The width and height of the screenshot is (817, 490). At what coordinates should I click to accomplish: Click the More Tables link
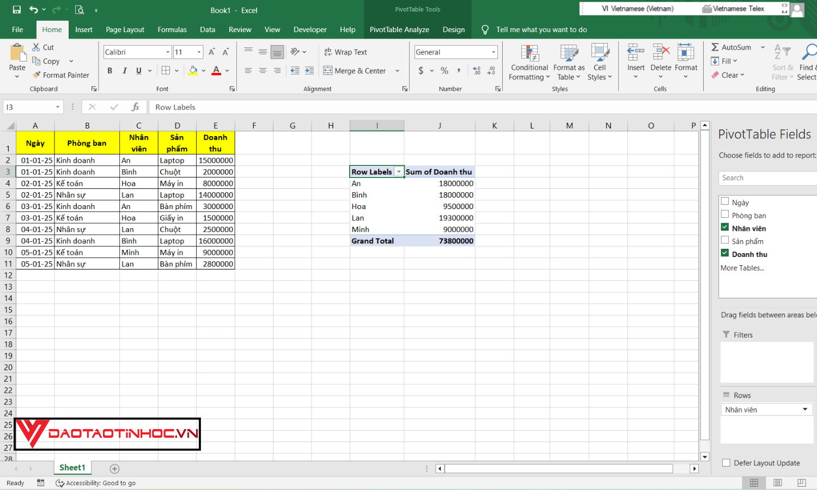[742, 267]
